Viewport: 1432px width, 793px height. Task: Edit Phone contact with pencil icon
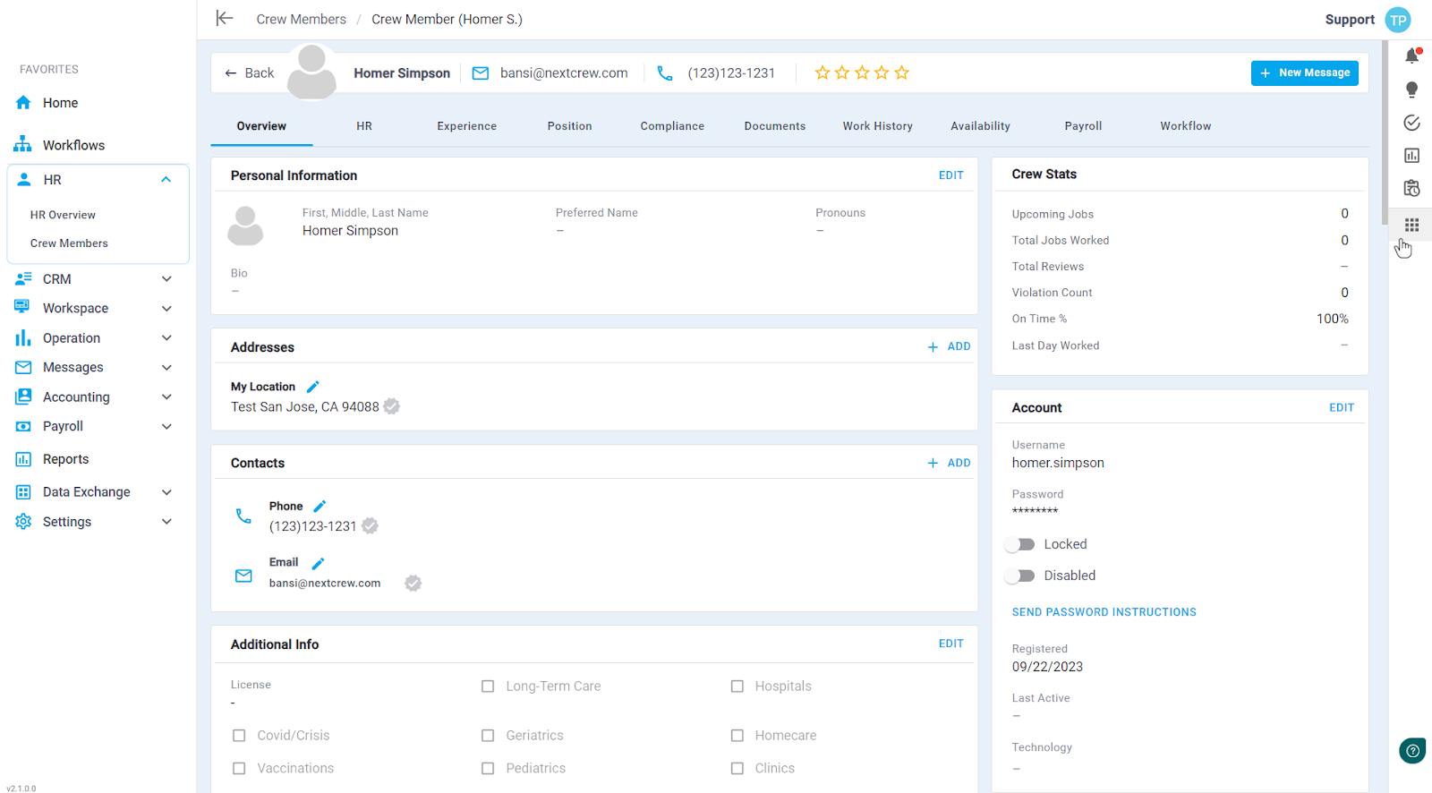pos(320,506)
